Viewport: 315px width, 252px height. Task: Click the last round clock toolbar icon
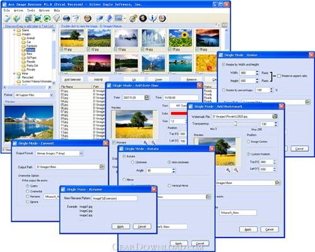(x=162, y=18)
